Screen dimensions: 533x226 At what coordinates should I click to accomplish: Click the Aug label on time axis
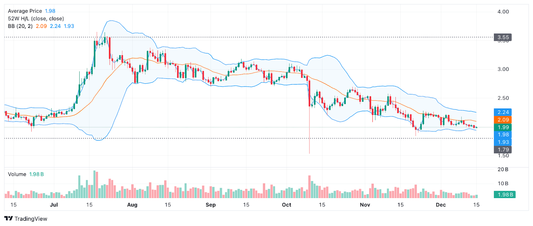tap(132, 205)
